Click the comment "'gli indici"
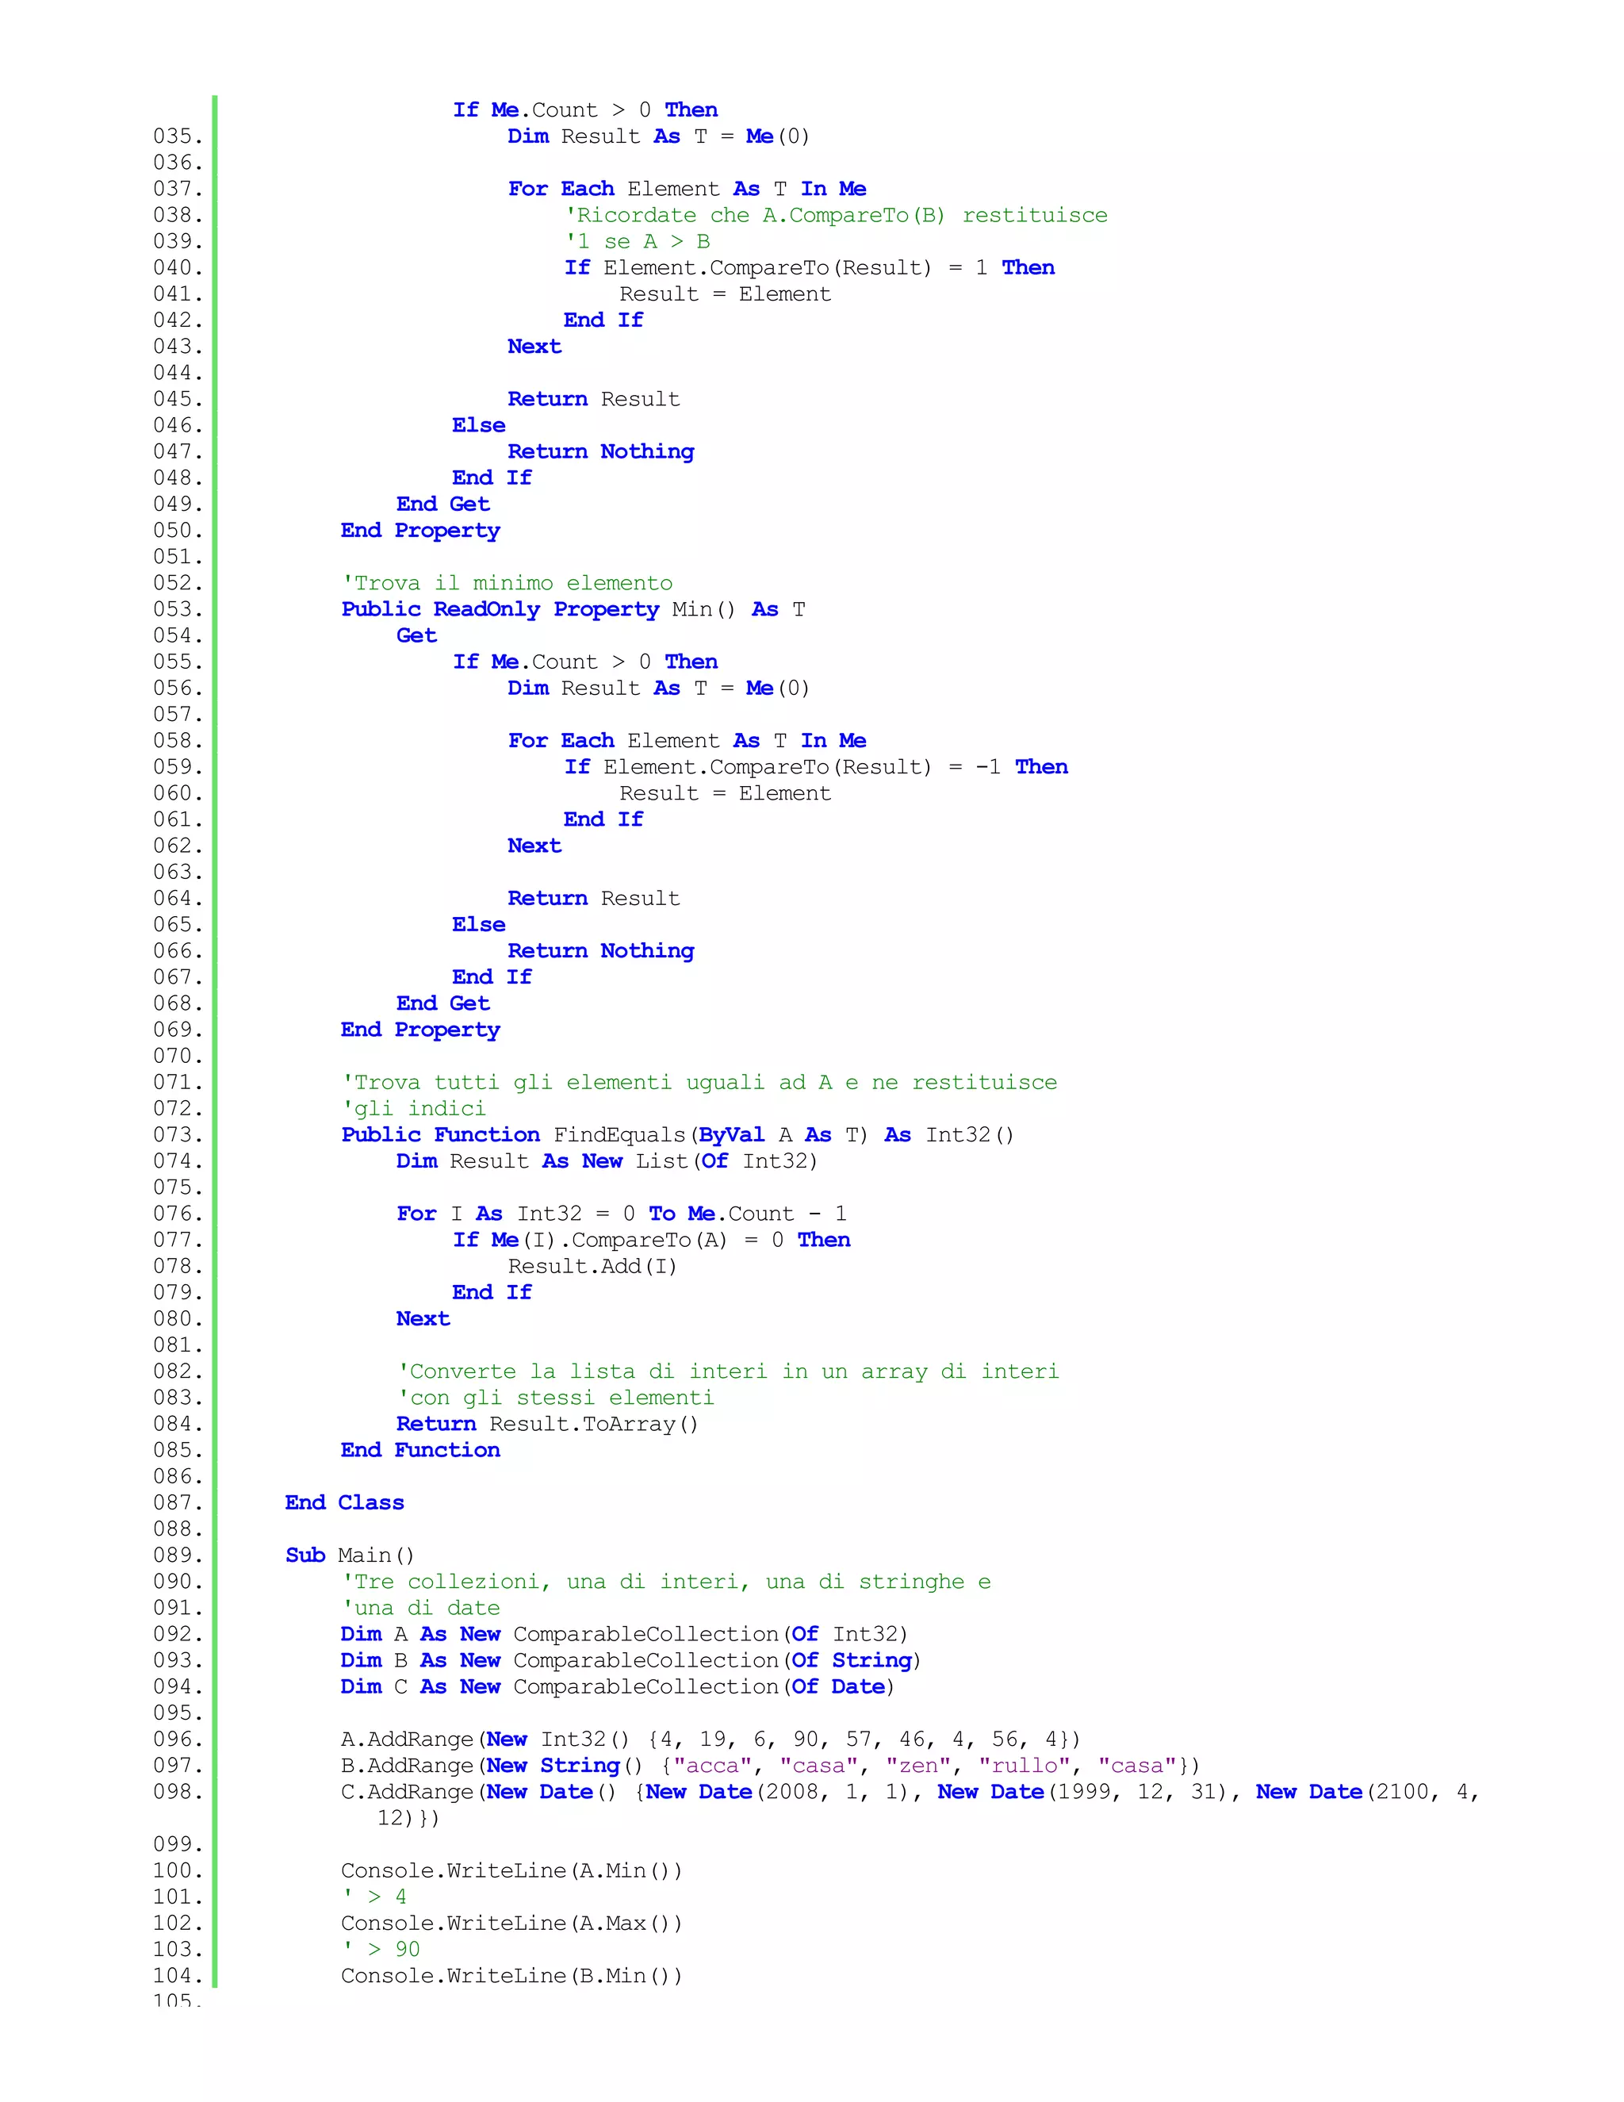Image resolution: width=1624 pixels, height=2102 pixels. tap(414, 1109)
